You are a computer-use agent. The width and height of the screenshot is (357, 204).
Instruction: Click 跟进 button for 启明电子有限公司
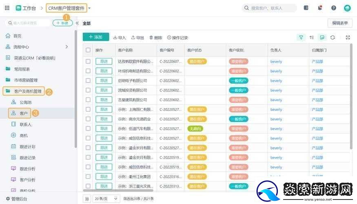[x=104, y=80]
